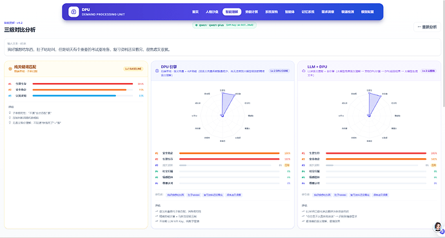Click the LLM + DPU card cloud icon
Image resolution: width=445 pixels, height=238 pixels.
(x=303, y=71)
